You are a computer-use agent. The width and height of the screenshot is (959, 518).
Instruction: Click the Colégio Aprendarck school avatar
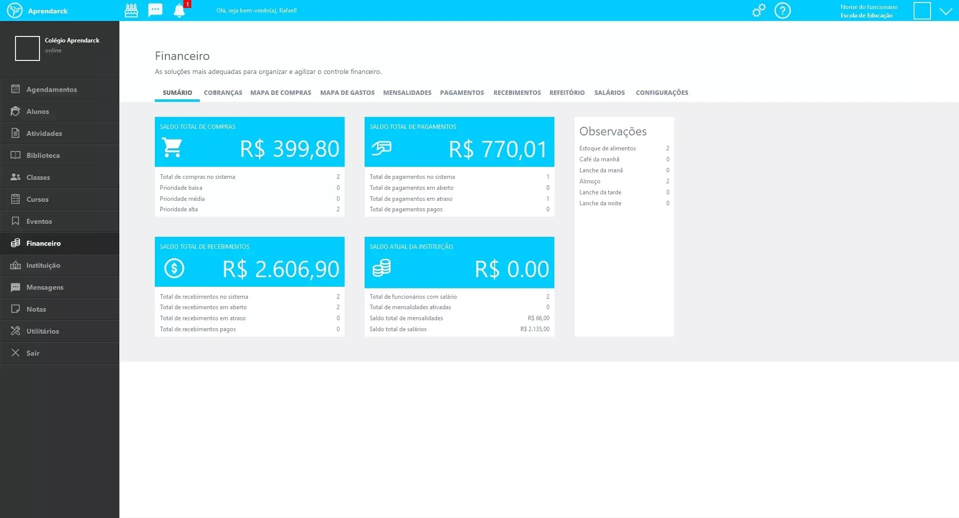coord(27,48)
